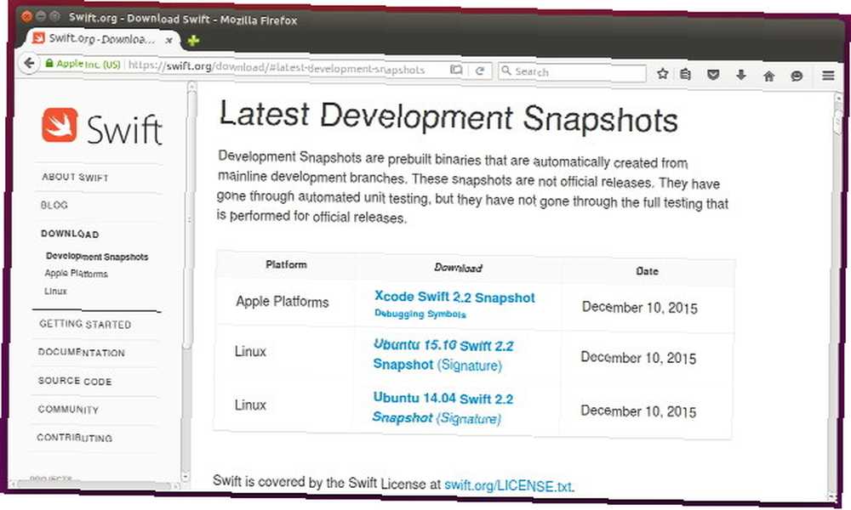Select the Apple Platforms table cell
851x510 pixels.
(x=283, y=302)
